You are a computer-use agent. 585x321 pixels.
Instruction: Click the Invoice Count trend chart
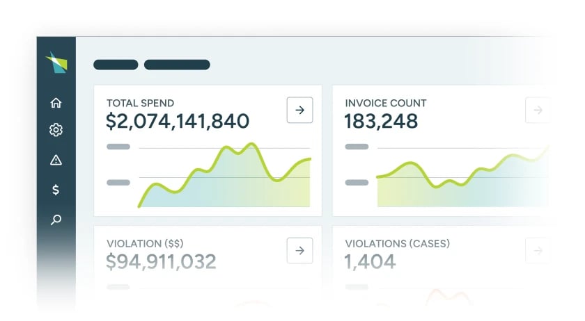click(x=462, y=176)
